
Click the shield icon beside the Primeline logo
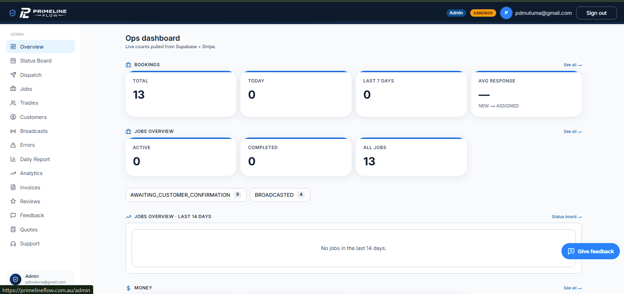(13, 13)
